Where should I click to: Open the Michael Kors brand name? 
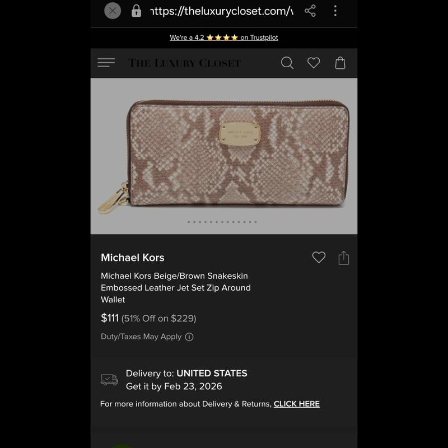click(133, 258)
